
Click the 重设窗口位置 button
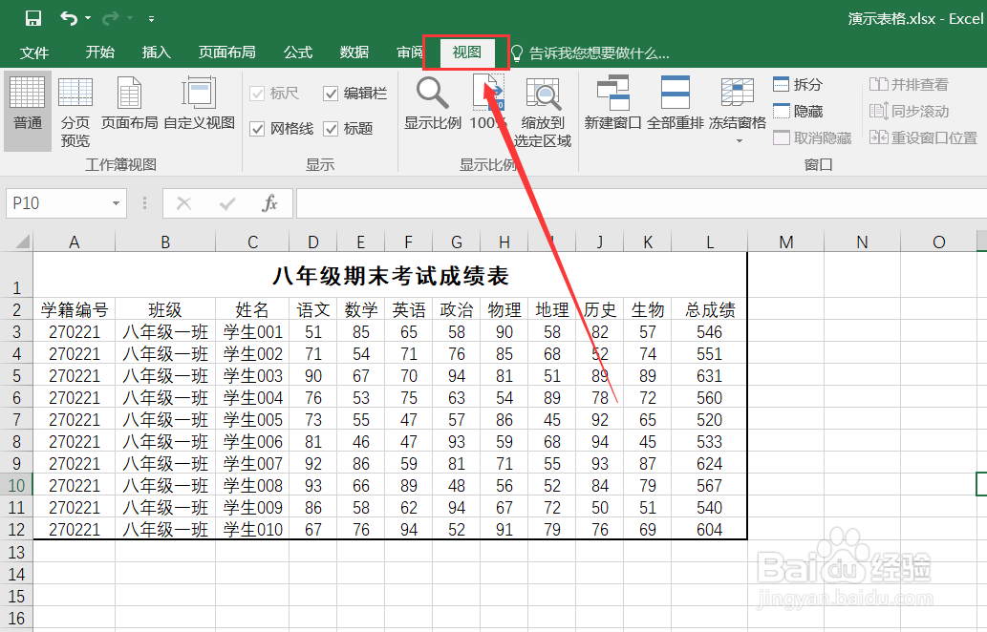tap(923, 137)
